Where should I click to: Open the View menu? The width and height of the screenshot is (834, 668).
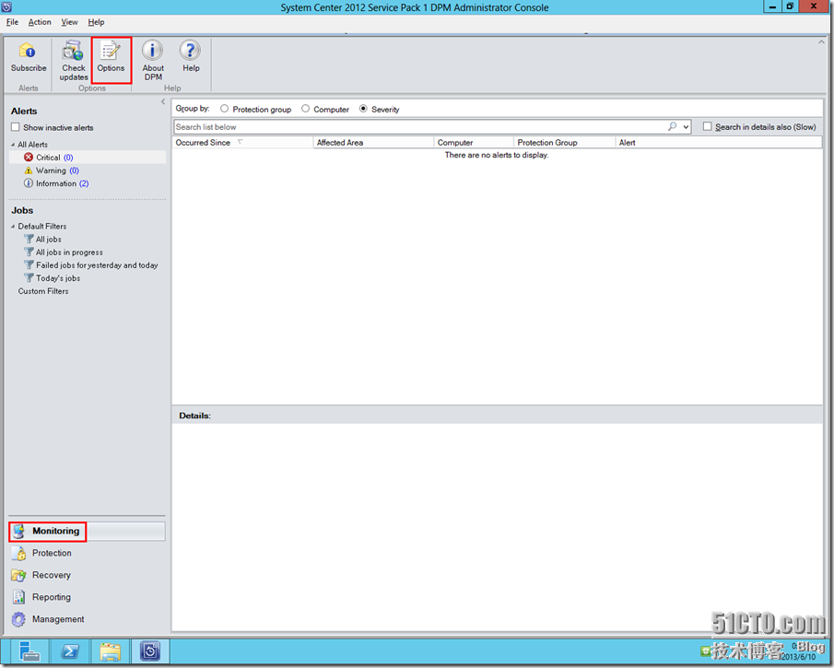tap(70, 22)
